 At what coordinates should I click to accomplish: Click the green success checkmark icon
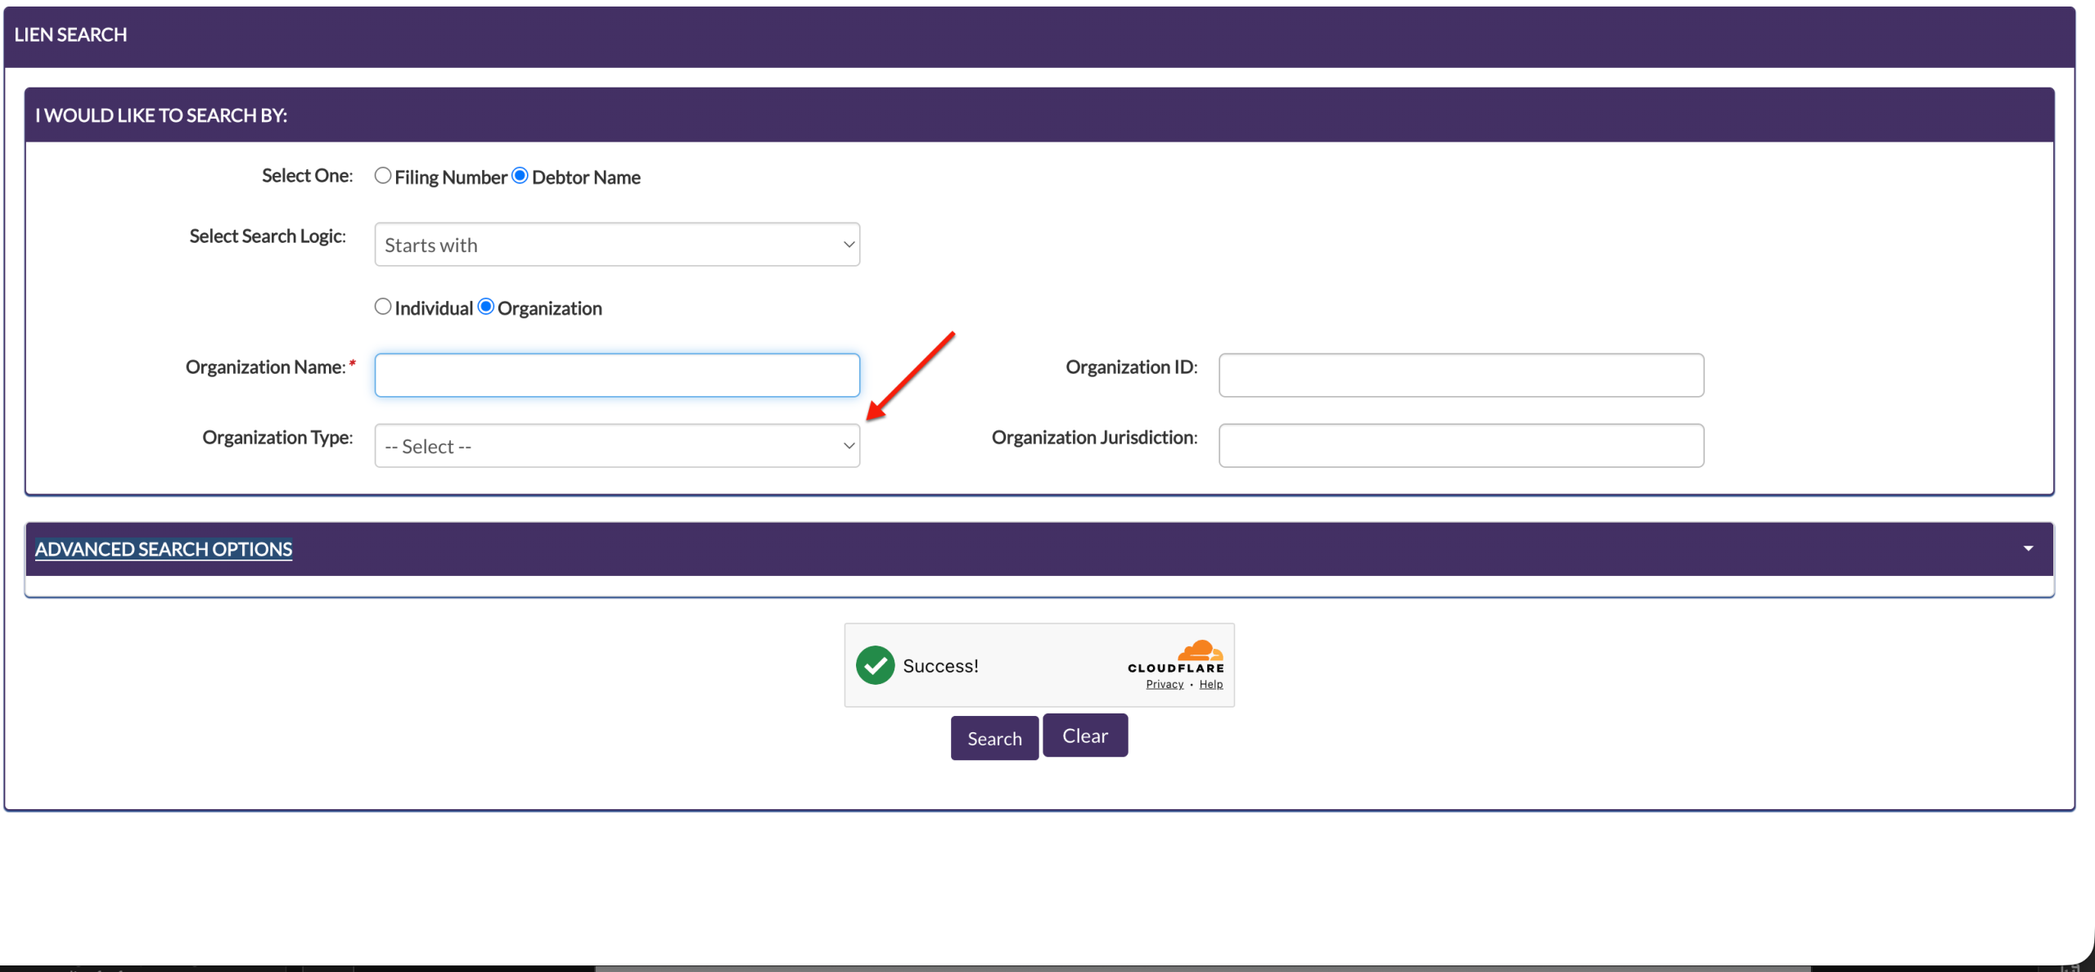875,665
